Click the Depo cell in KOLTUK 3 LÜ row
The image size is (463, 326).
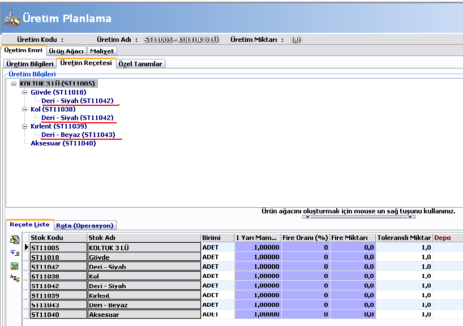pos(448,247)
